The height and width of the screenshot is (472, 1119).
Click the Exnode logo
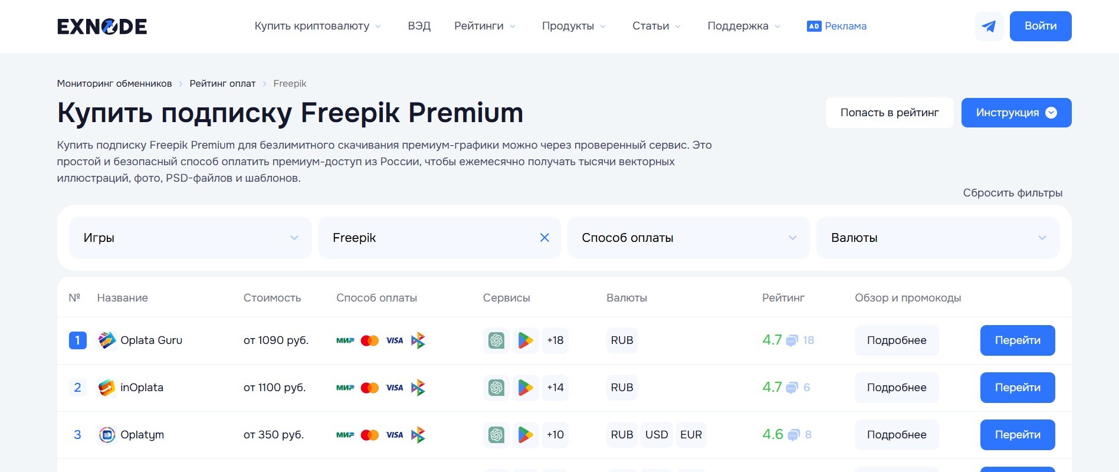(x=102, y=27)
